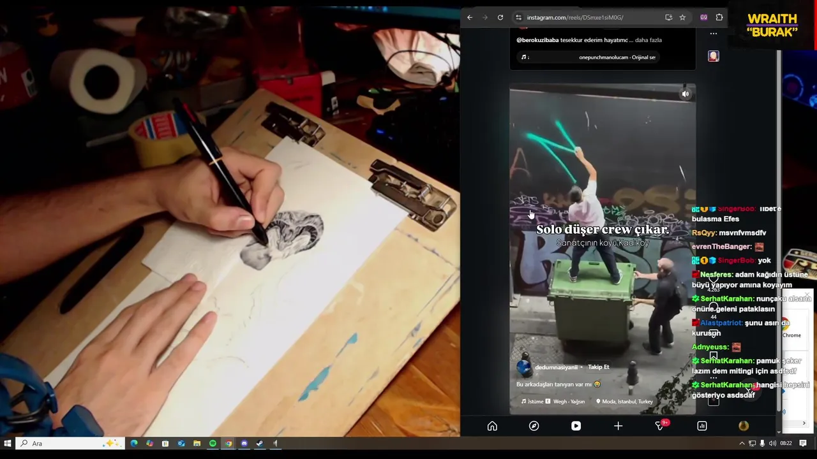Open Discord from taskbar
817x459 pixels.
[244, 443]
